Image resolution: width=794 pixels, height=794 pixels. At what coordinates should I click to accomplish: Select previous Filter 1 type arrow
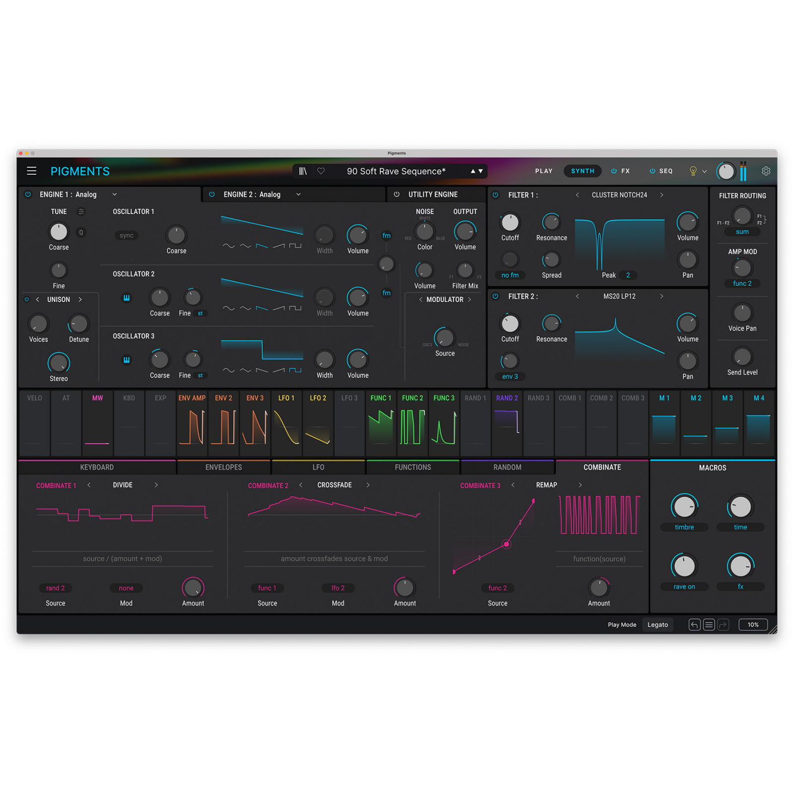tap(577, 195)
